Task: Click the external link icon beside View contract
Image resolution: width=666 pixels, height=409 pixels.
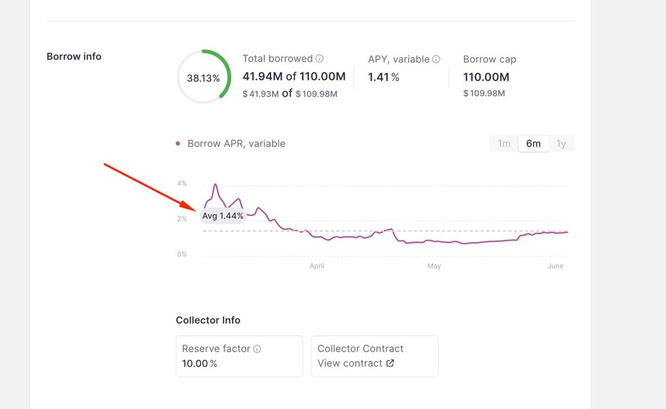Action: click(x=390, y=363)
